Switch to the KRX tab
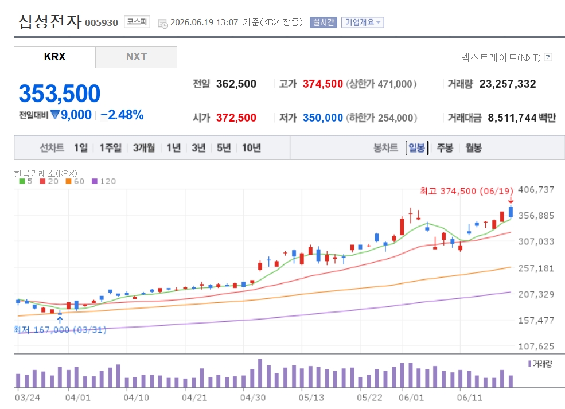This screenshot has width=565, height=409. point(54,57)
